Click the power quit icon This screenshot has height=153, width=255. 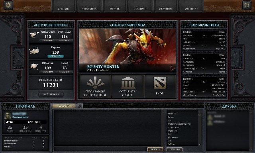(x=247, y=5)
